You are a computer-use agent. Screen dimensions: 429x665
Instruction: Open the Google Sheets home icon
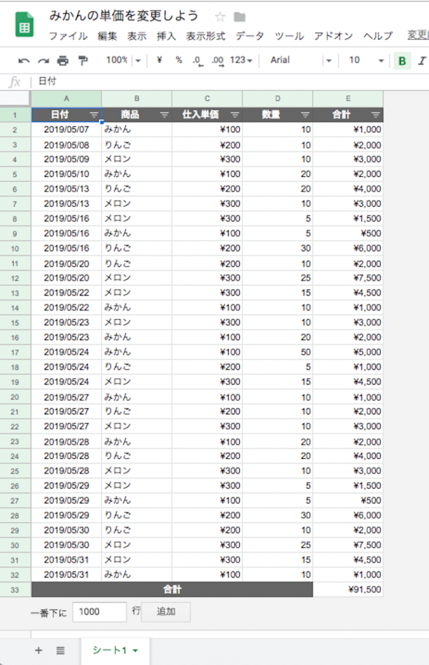tap(25, 27)
